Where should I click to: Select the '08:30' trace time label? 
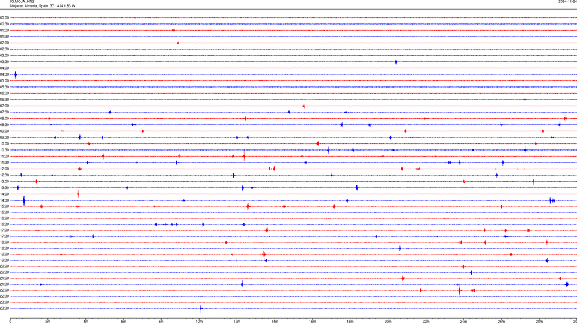[4, 125]
